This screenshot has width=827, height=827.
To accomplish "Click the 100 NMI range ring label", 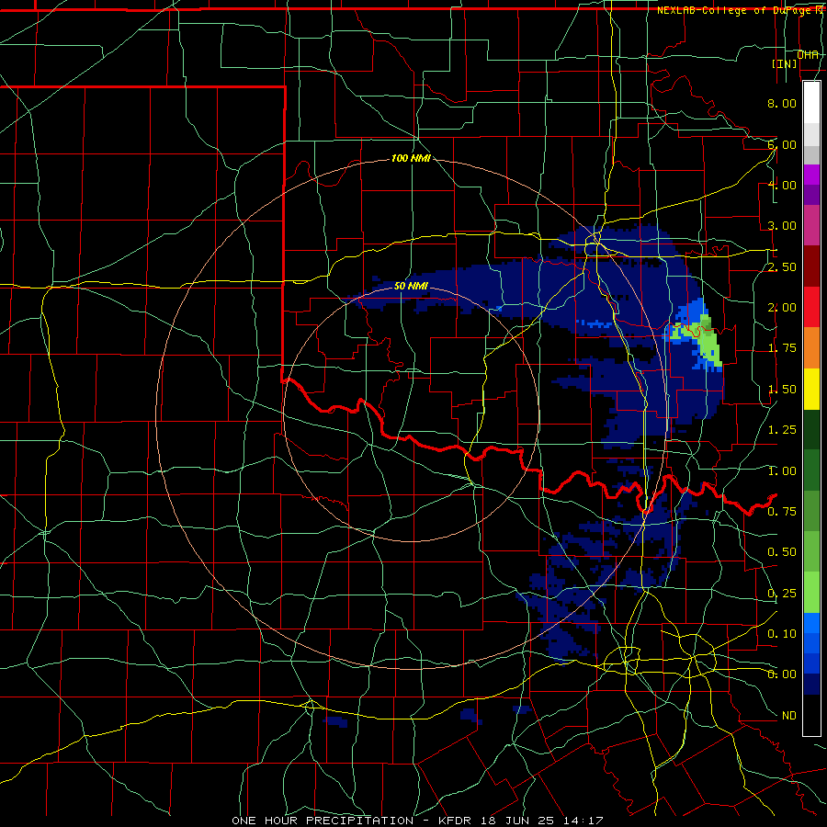I will click(411, 158).
